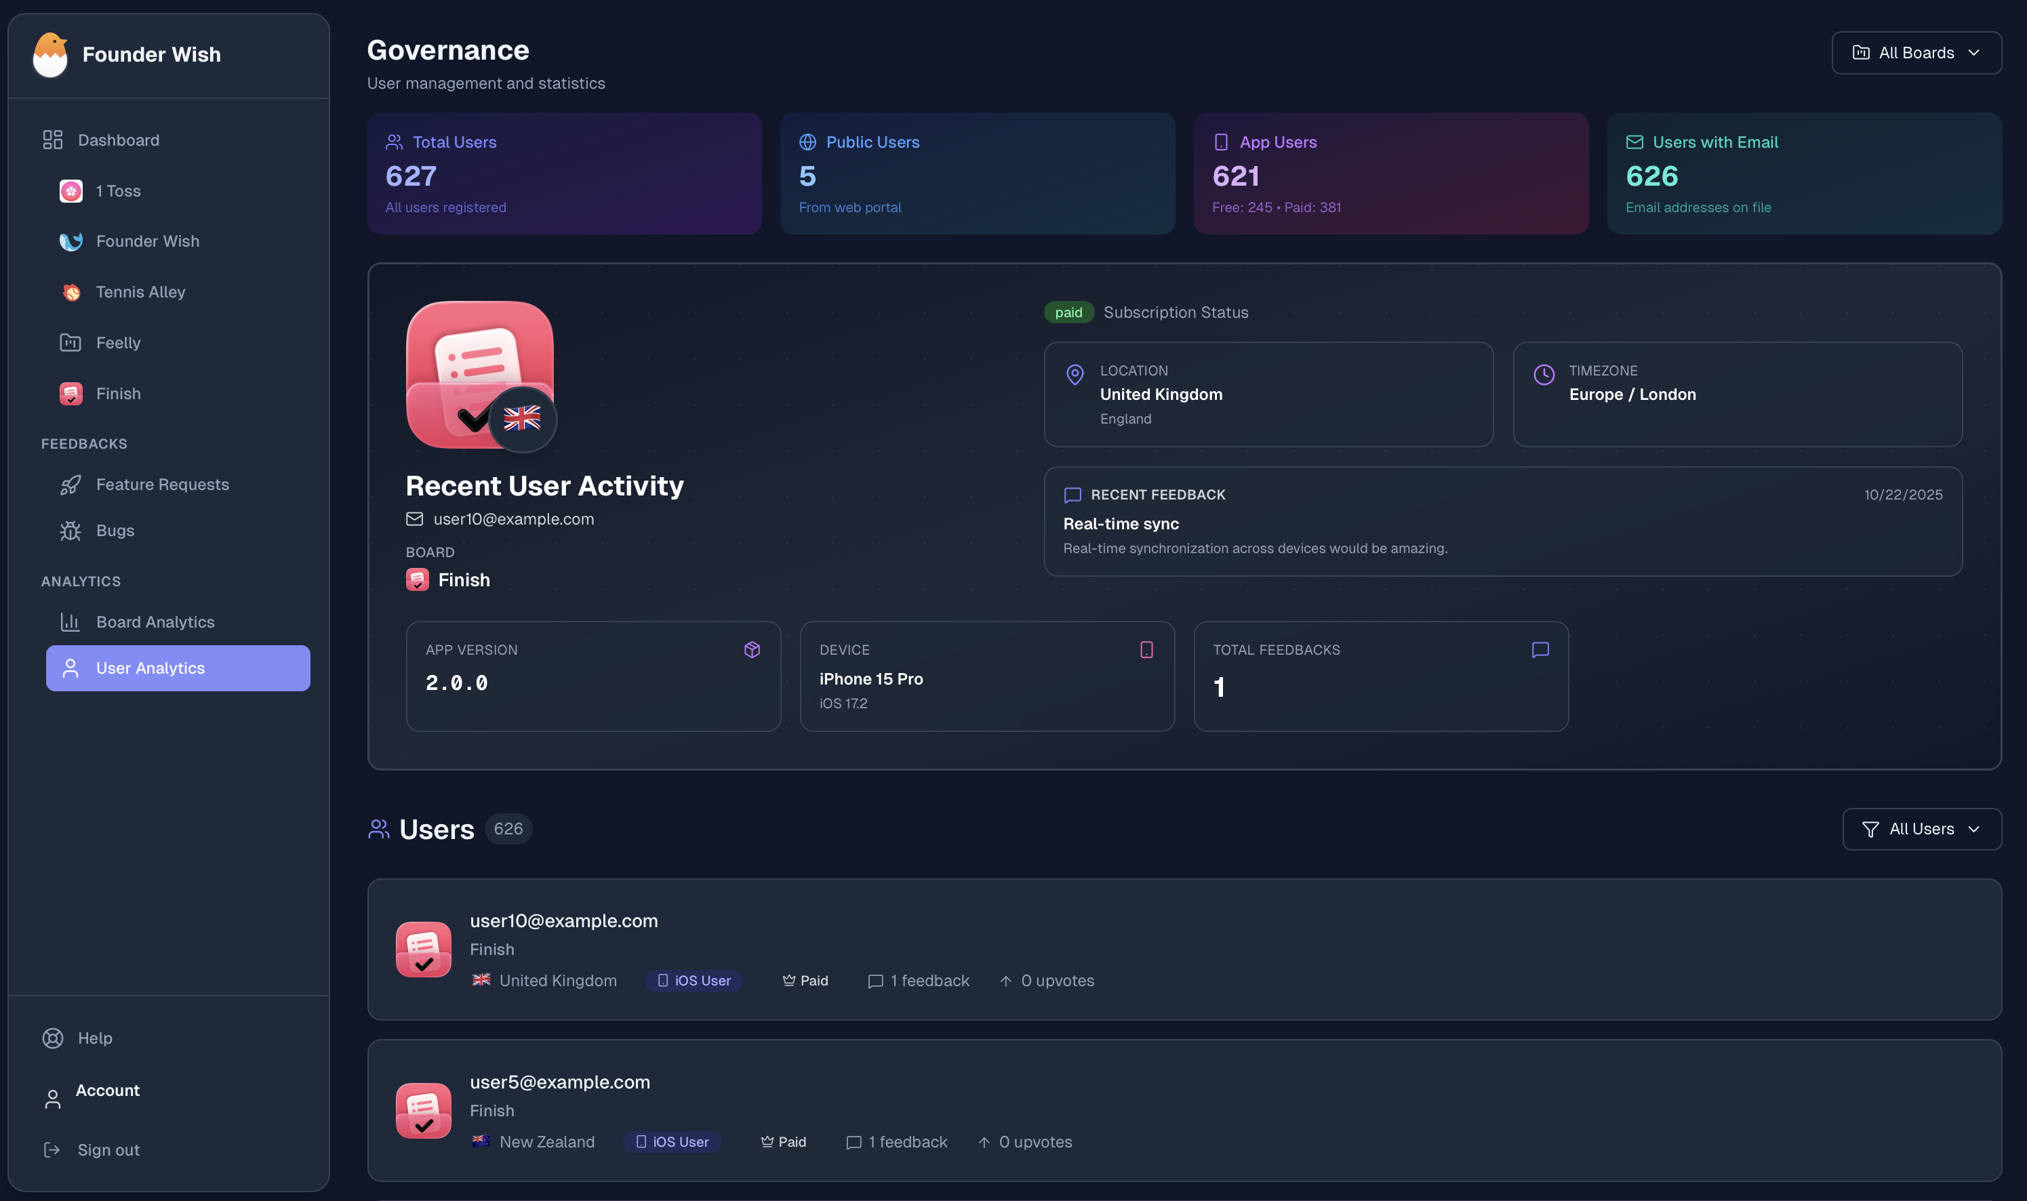The image size is (2027, 1201).
Task: Click the iOS User badge for user10
Action: click(x=694, y=981)
